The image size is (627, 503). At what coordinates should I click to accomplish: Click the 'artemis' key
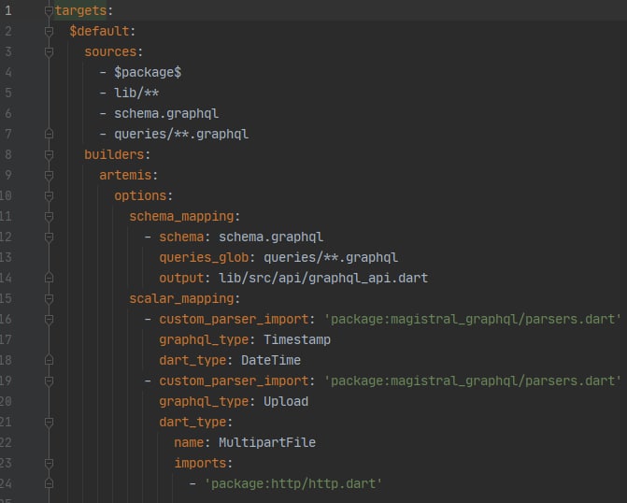click(x=125, y=175)
